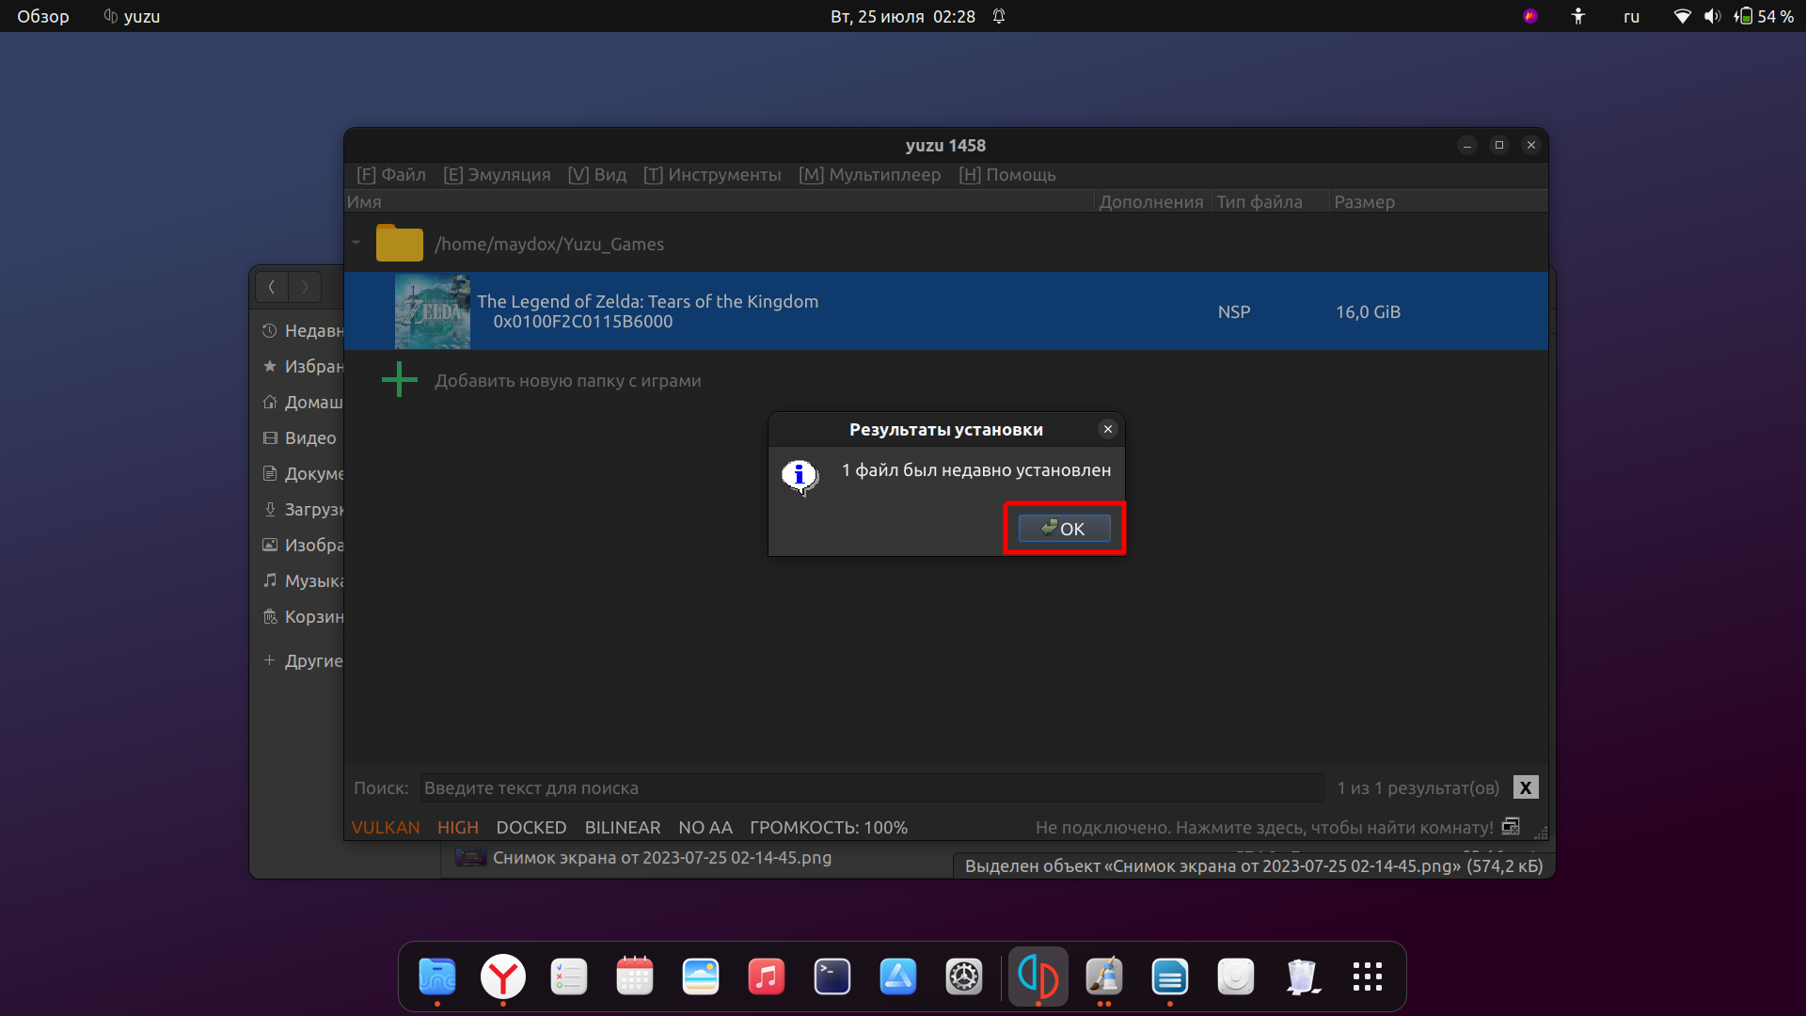The height and width of the screenshot is (1016, 1806).
Task: Toggle the NO AA anti-aliasing status
Action: pos(705,827)
